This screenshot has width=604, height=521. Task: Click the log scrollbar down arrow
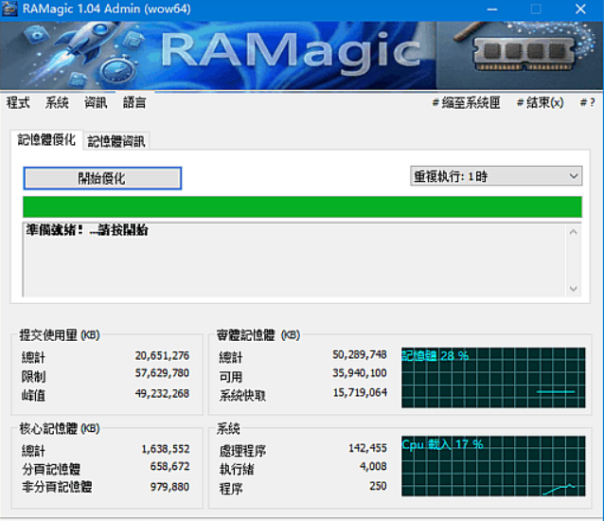(x=573, y=289)
